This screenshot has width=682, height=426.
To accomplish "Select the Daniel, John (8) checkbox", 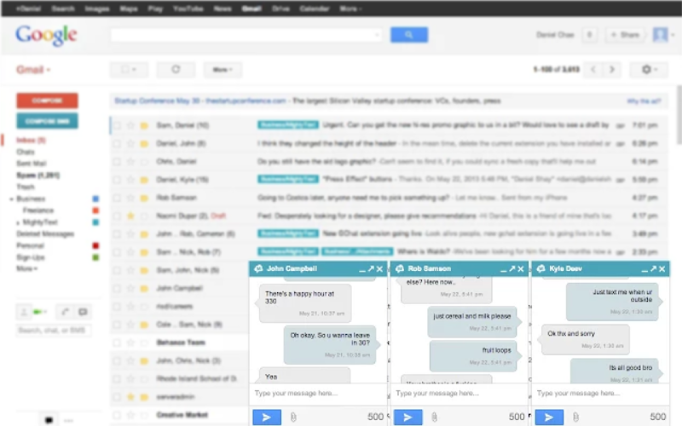I will click(x=117, y=143).
